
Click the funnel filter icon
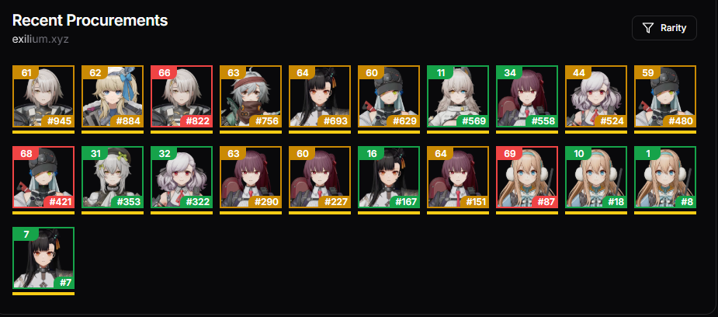[x=647, y=28]
